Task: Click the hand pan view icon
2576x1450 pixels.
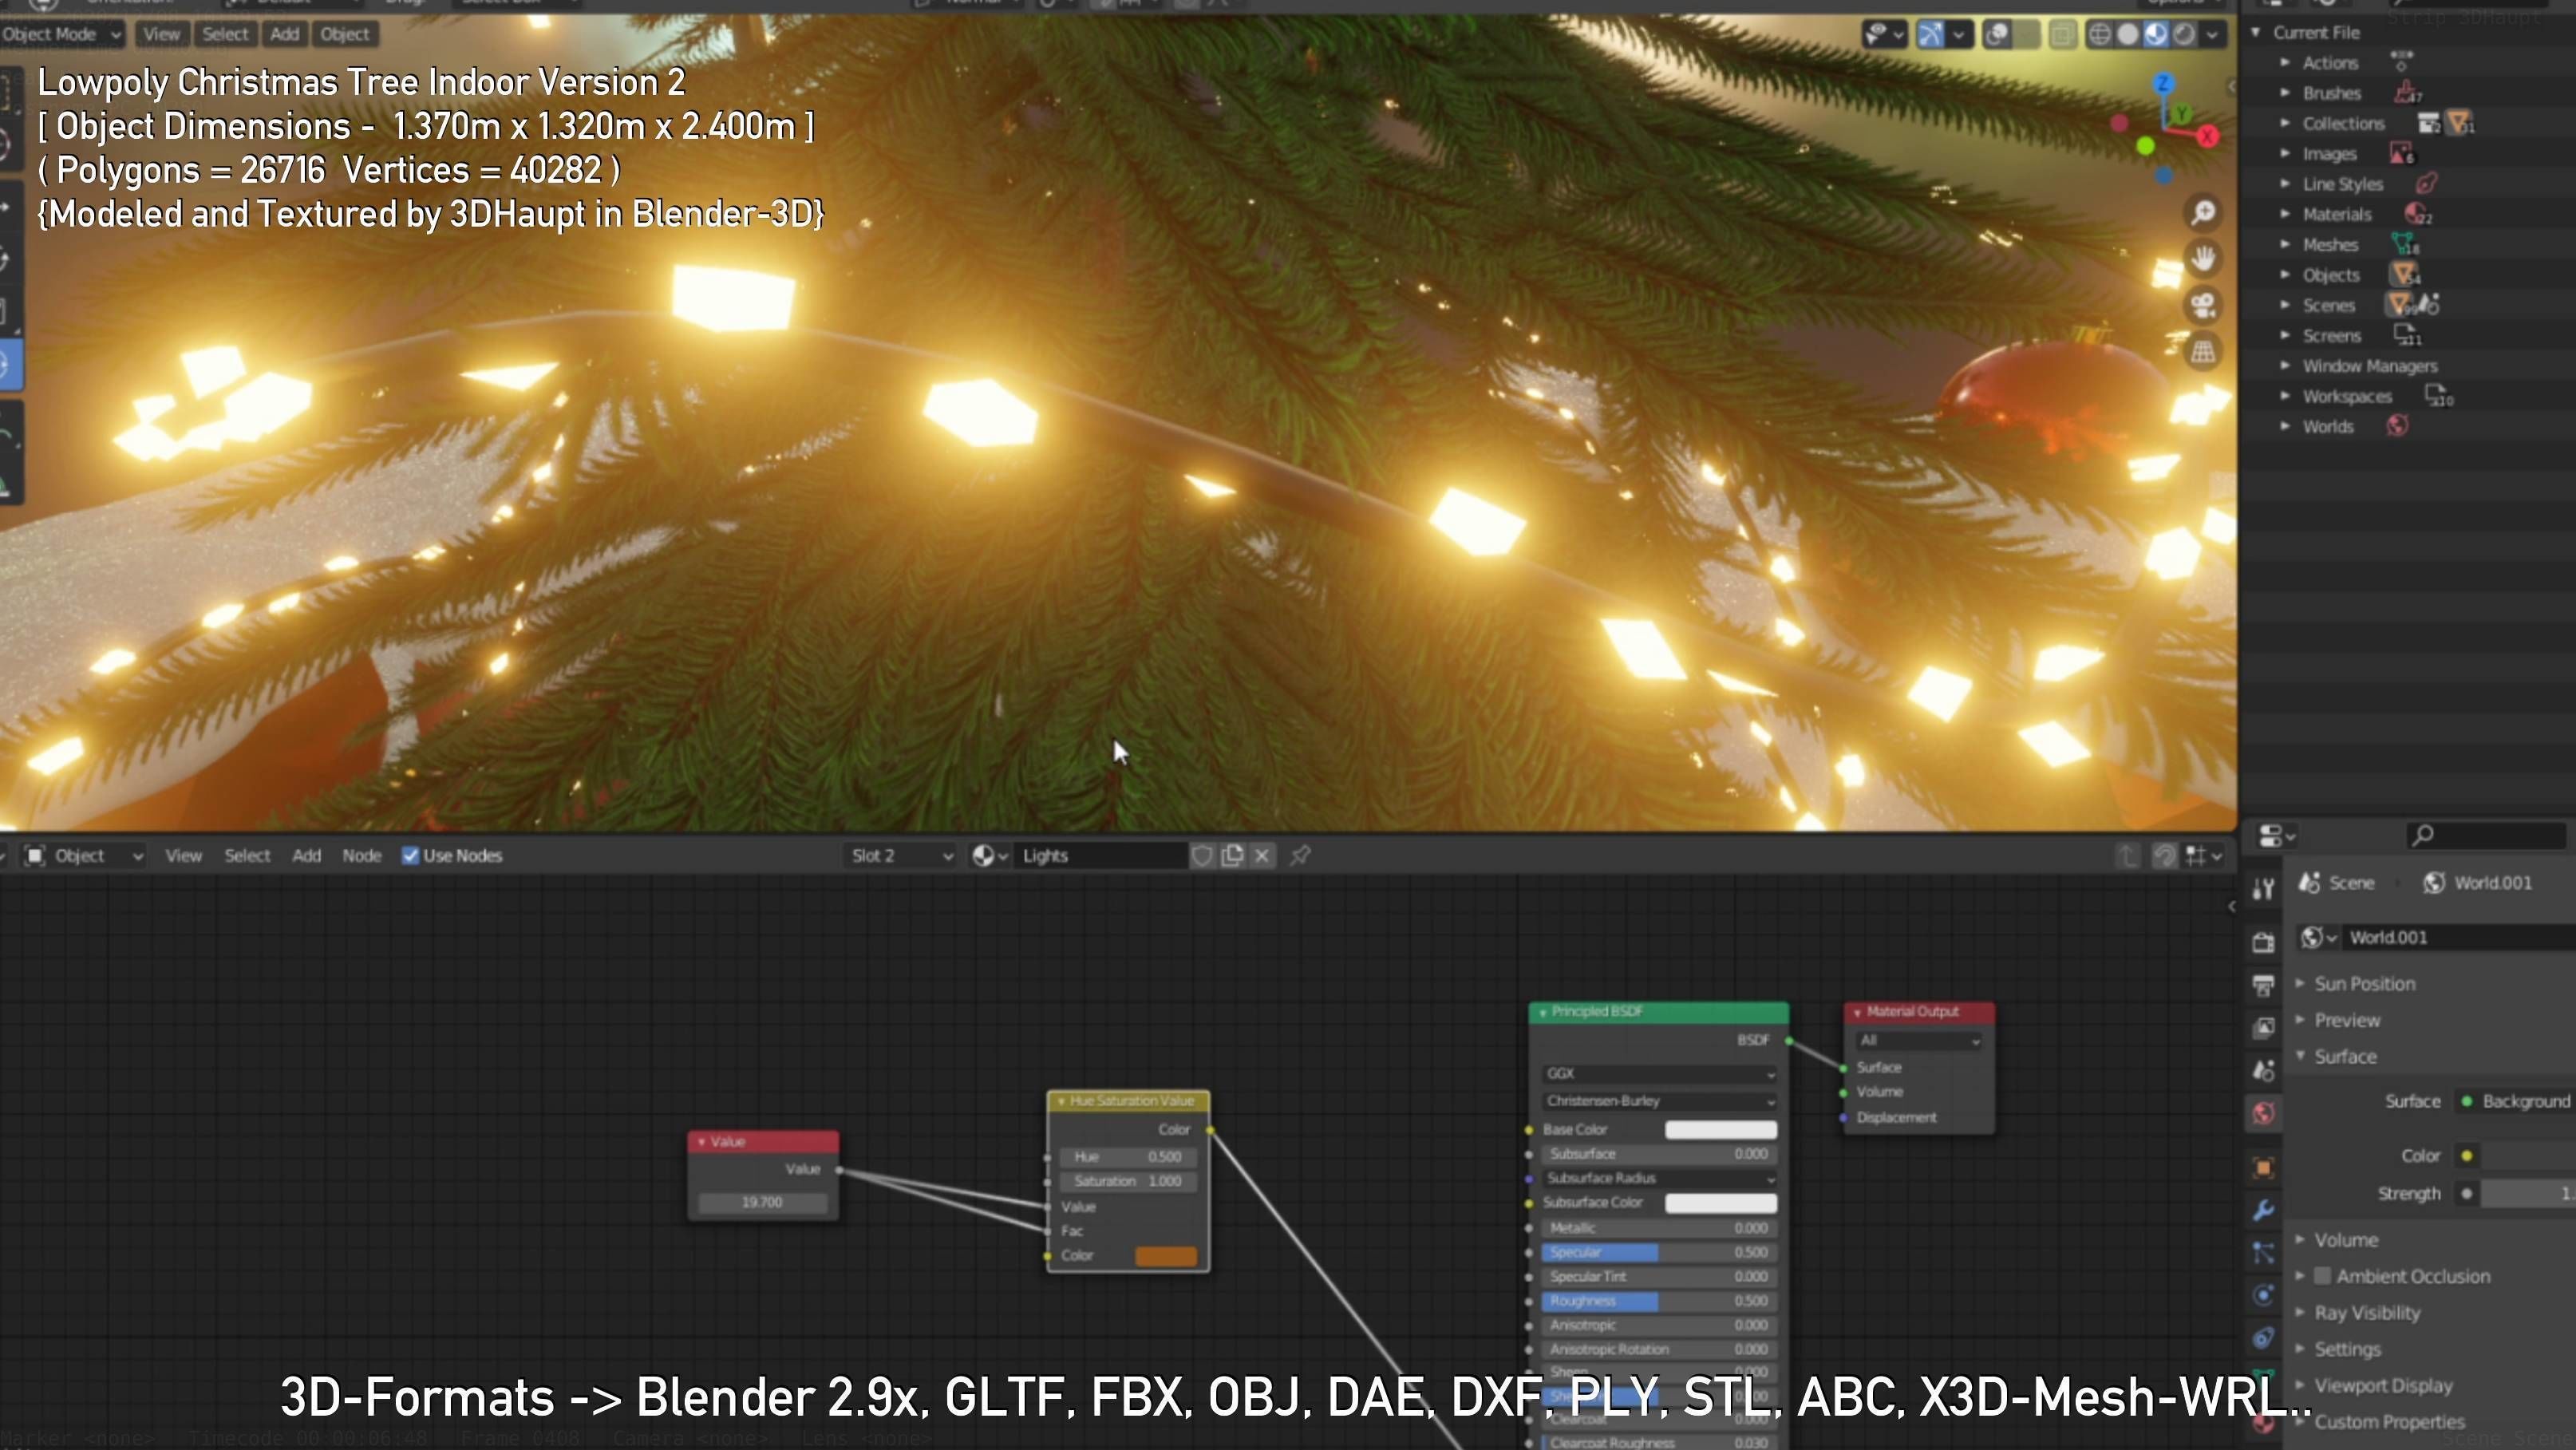Action: point(2203,259)
